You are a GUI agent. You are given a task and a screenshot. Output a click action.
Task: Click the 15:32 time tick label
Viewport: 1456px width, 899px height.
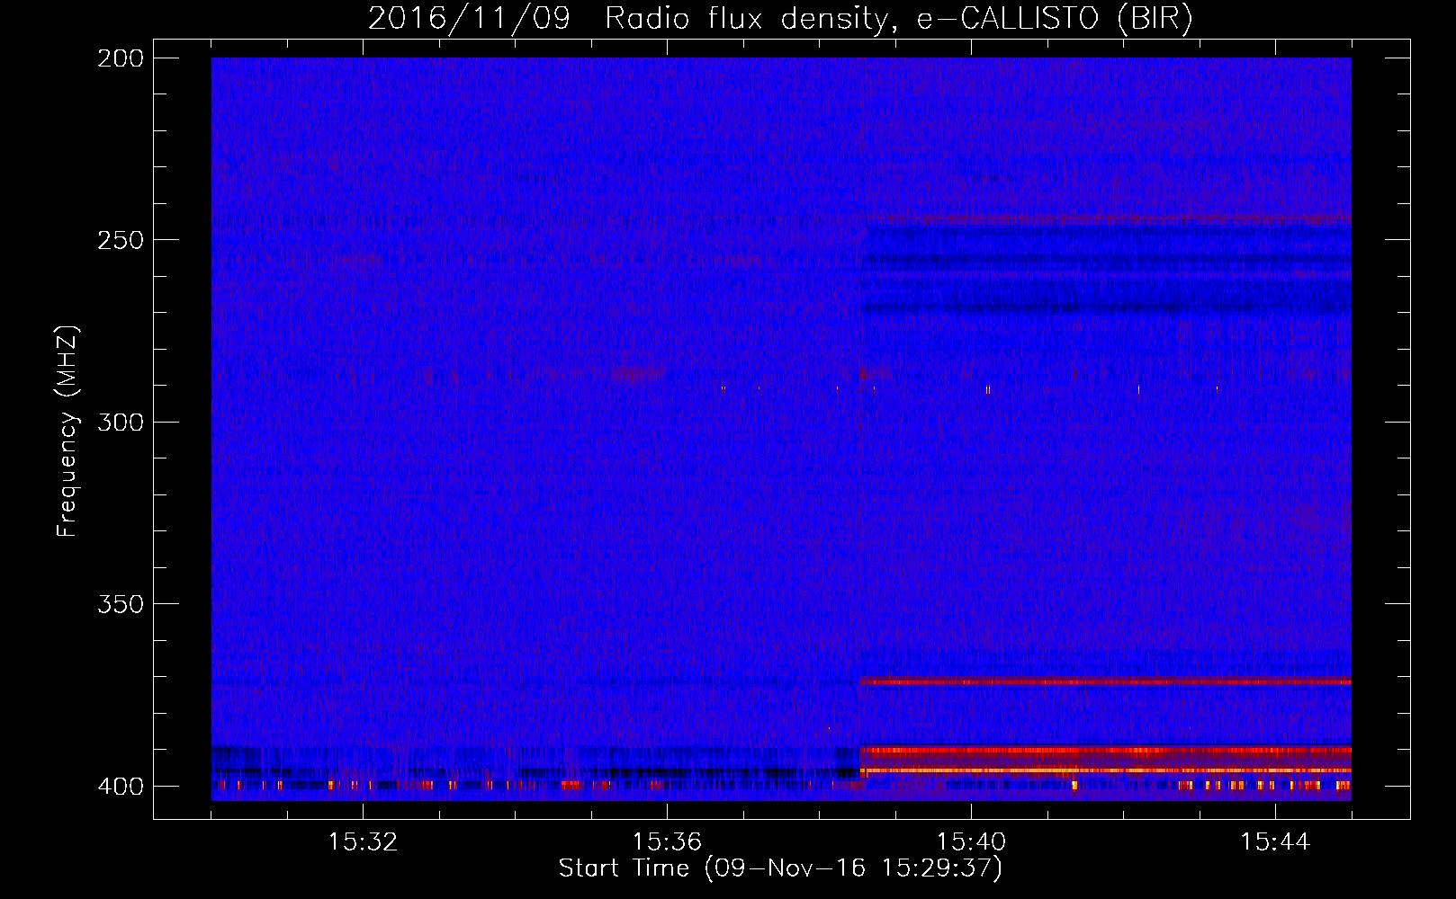click(x=363, y=842)
